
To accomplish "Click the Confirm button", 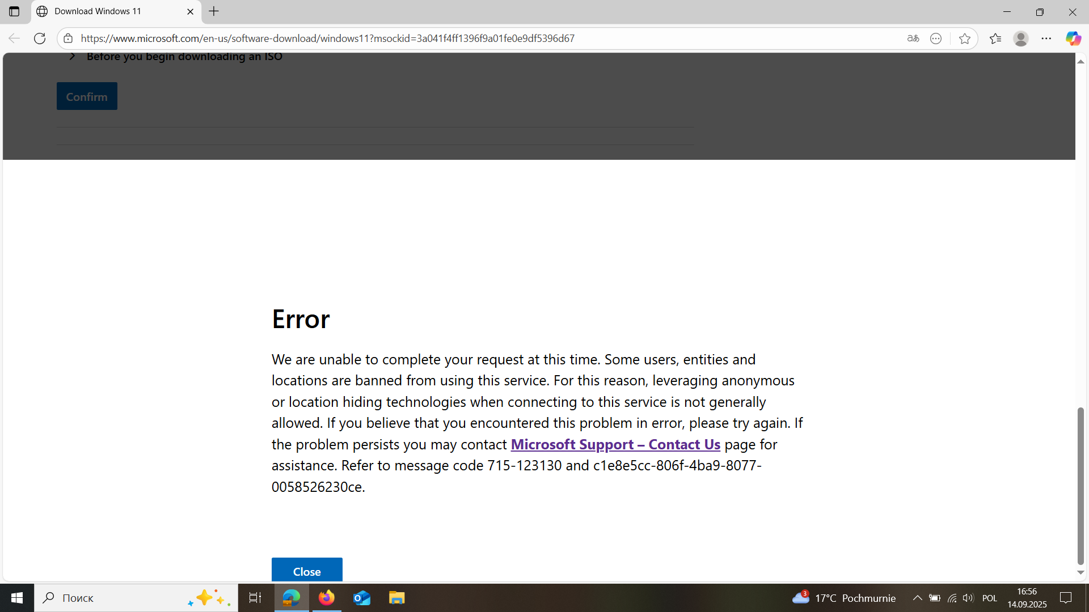I will coord(87,96).
